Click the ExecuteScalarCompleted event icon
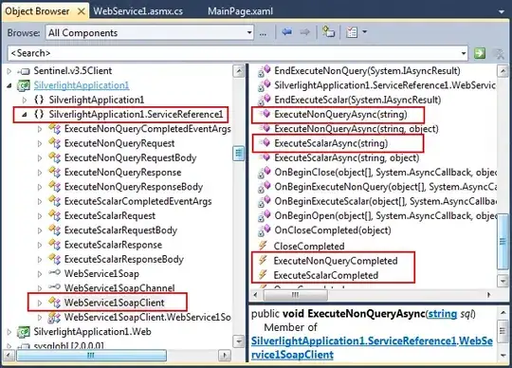 tap(264, 275)
